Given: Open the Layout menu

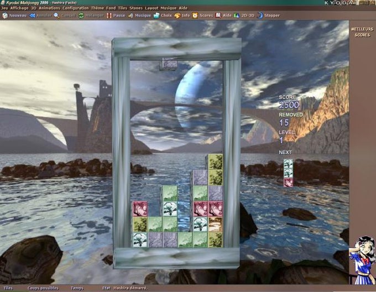Looking at the screenshot, I should point(152,8).
